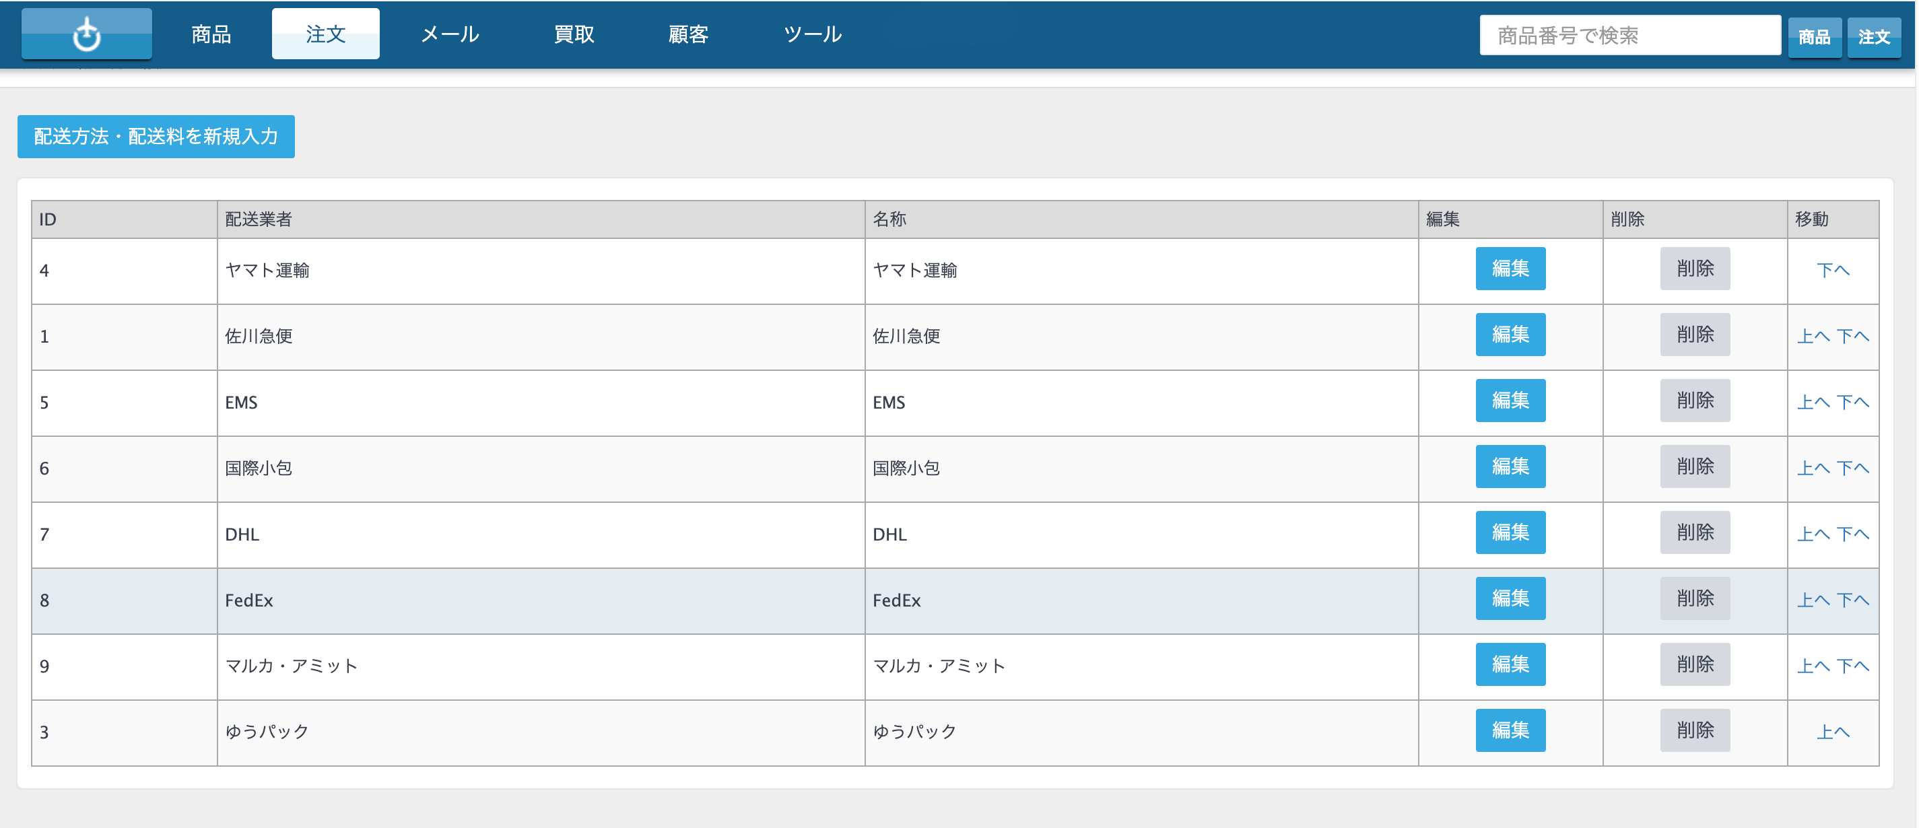Move ヤマト運輸 down with 下へ
Screen dimensions: 1919x828
pos(1833,271)
